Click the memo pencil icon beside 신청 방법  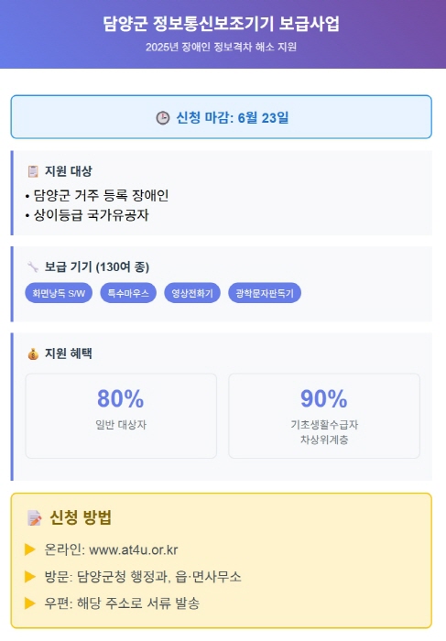34,517
